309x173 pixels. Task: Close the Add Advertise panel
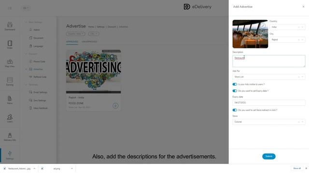pos(304,7)
